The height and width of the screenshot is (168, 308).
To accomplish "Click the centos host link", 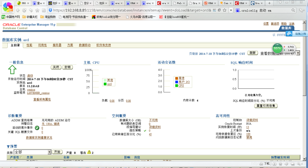I will pos(31,90).
